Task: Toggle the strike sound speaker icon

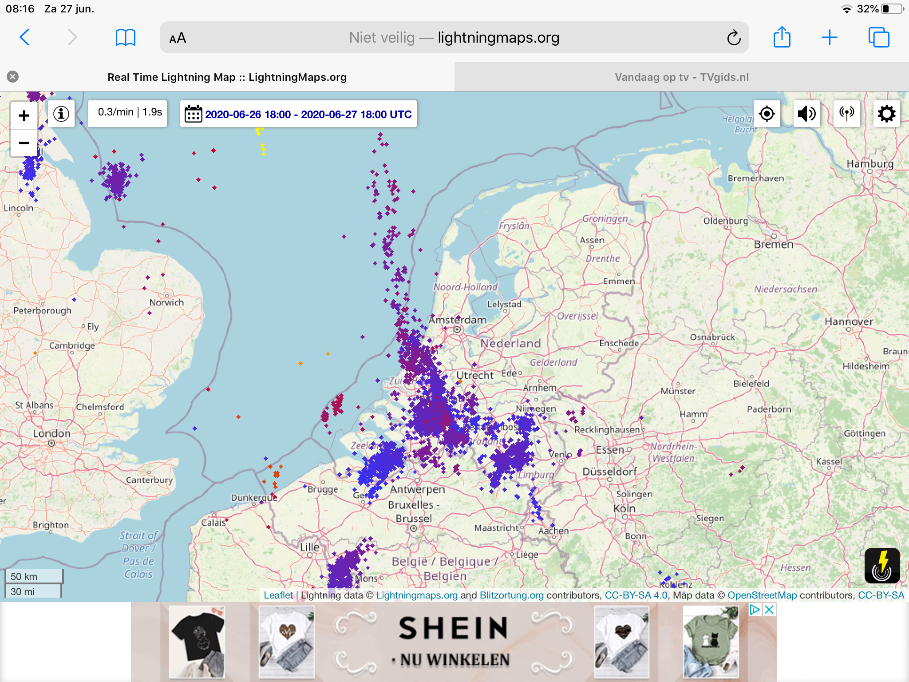Action: (x=806, y=114)
